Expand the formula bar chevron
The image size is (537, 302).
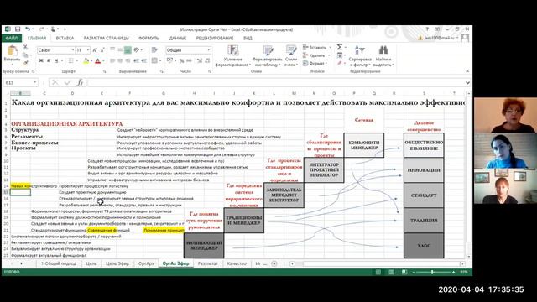(467, 82)
